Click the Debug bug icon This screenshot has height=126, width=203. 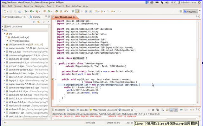pos(25,11)
